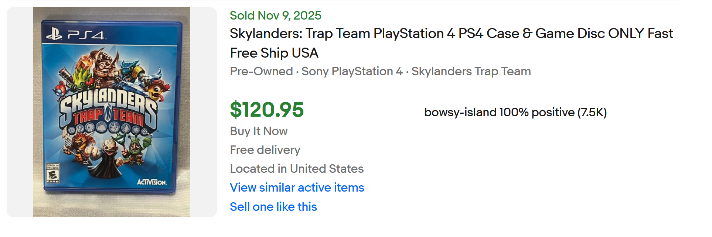Click the 'Buy It Now' label
This screenshot has height=237, width=712.
[258, 131]
